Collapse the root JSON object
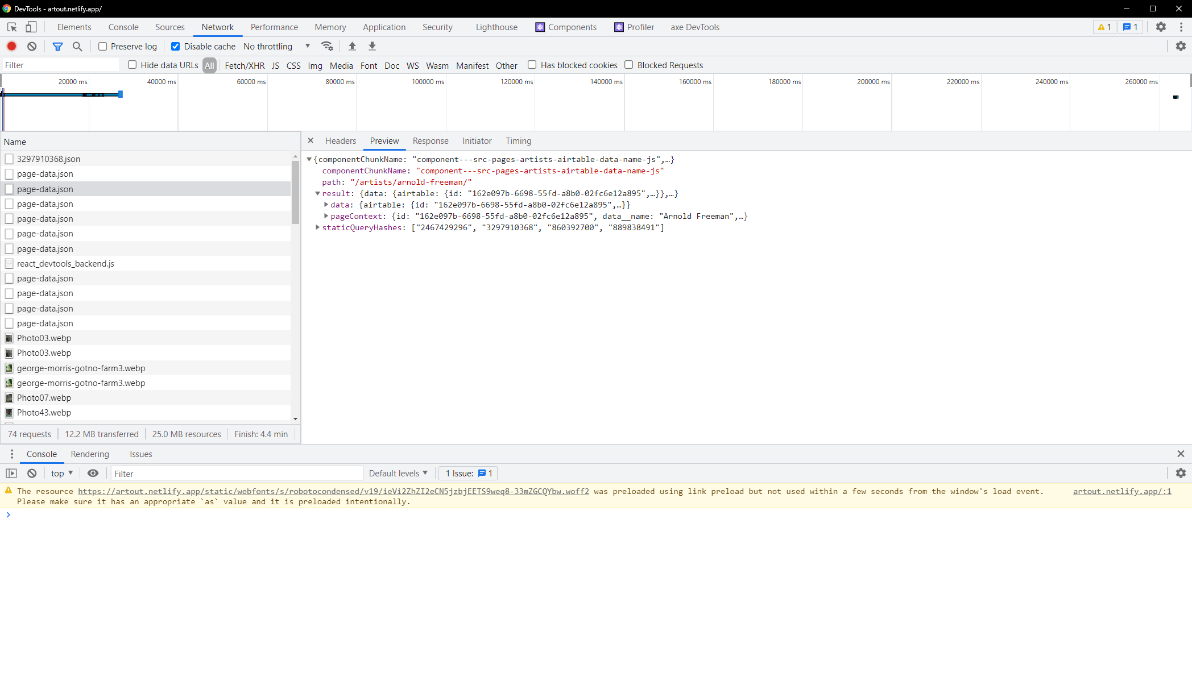 point(309,160)
